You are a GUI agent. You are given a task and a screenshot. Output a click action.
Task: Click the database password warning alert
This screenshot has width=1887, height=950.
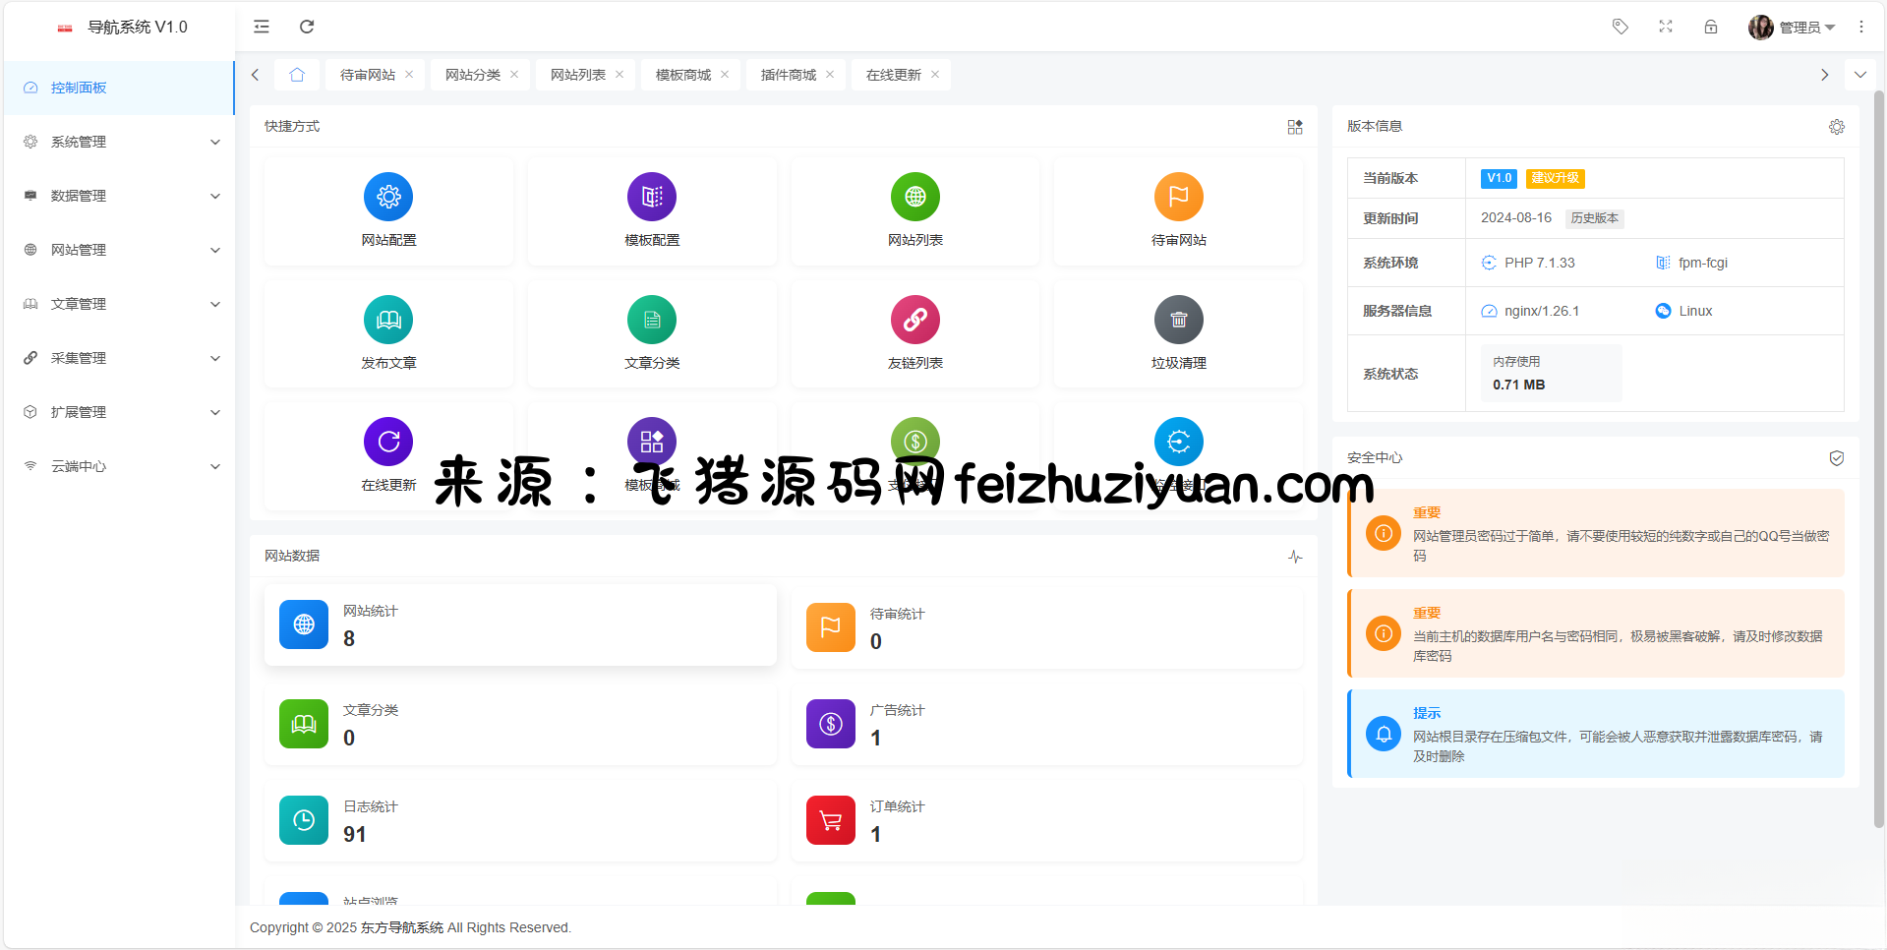click(1596, 633)
